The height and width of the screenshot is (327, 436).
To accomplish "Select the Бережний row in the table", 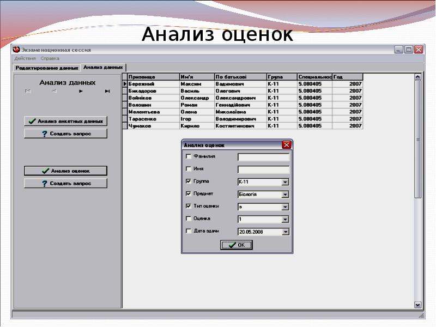I will coord(153,84).
